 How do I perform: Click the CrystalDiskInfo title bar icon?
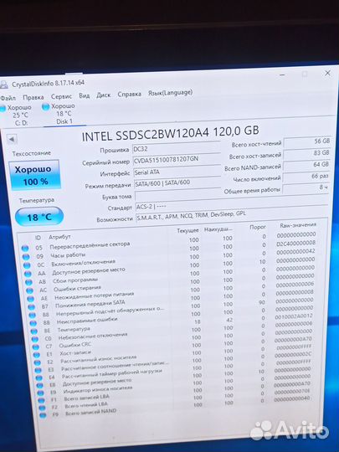3,85
